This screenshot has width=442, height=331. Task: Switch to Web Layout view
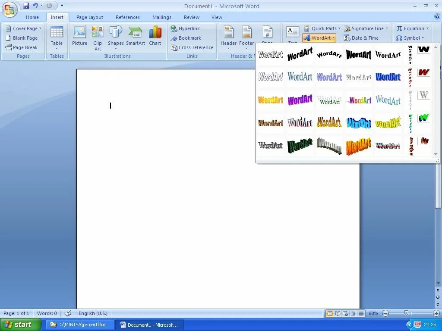tap(345, 313)
